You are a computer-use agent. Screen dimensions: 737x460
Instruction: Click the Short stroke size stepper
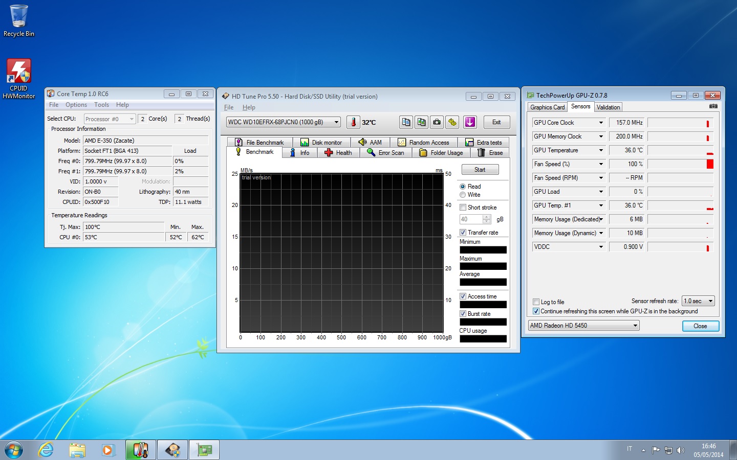[486, 219]
